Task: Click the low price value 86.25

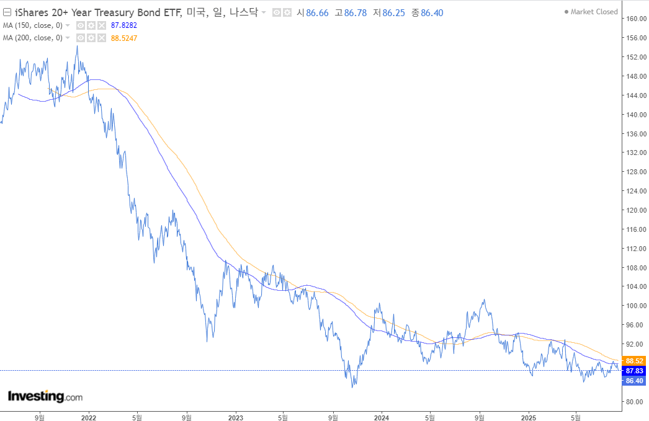Action: point(393,13)
